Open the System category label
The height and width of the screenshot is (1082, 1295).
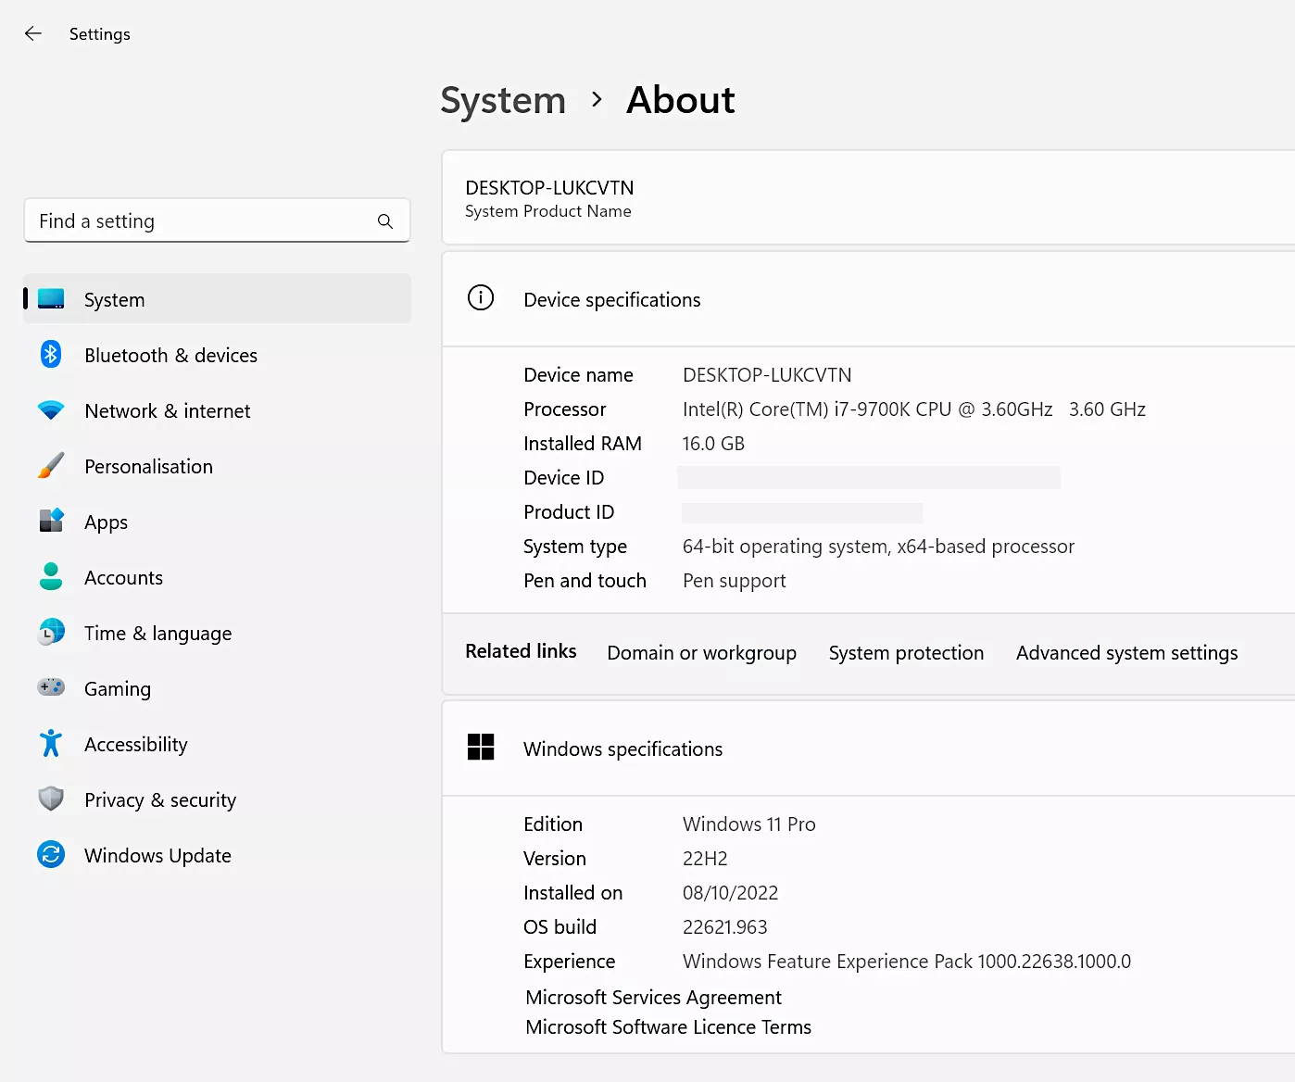click(x=115, y=300)
